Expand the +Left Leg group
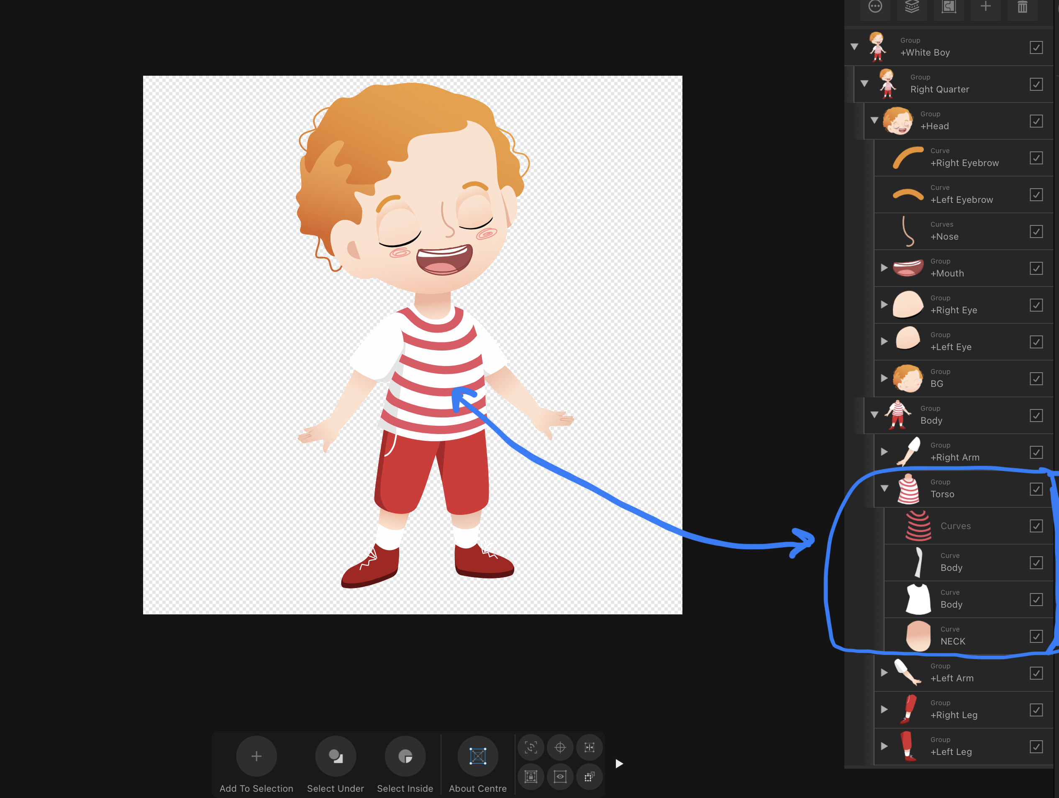 click(884, 745)
